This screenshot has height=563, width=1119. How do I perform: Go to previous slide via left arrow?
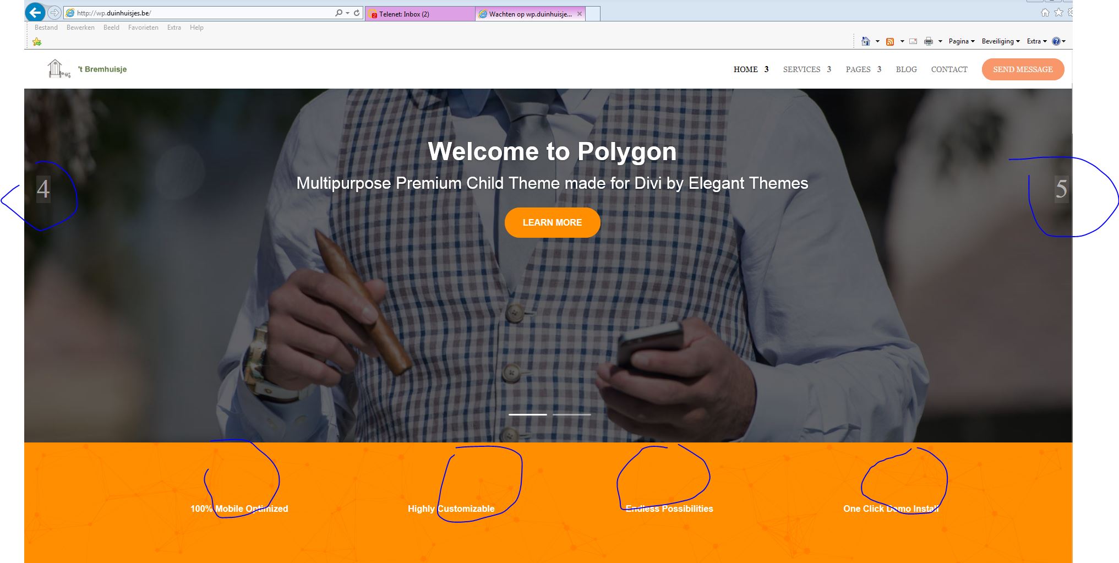(x=43, y=189)
